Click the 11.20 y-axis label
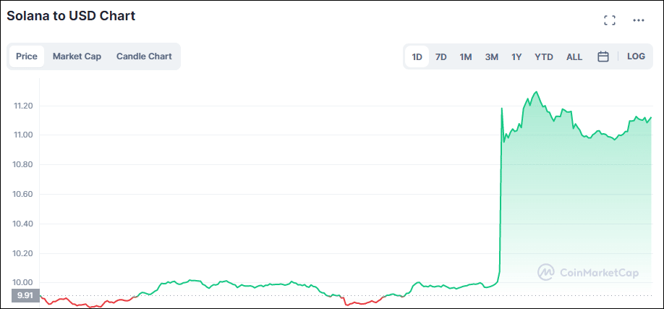 pos(23,106)
